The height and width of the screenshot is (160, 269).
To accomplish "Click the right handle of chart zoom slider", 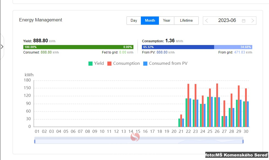I will click(243, 142).
